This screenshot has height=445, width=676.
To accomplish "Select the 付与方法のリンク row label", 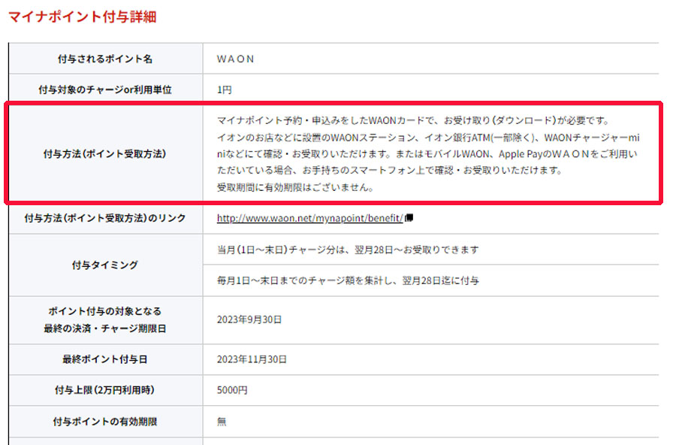I will 105,218.
